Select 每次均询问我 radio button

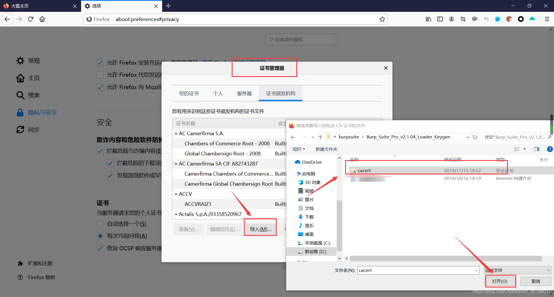click(x=100, y=236)
